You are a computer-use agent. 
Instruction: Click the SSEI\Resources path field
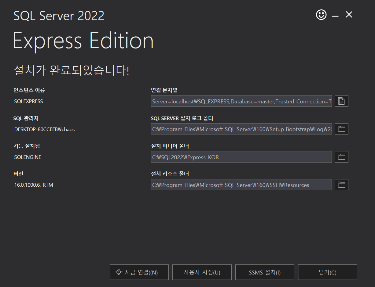(241, 185)
